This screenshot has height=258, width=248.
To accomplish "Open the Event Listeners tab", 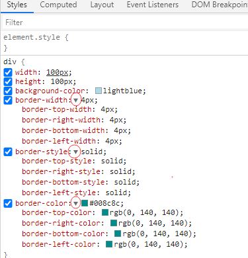I will (x=153, y=5).
